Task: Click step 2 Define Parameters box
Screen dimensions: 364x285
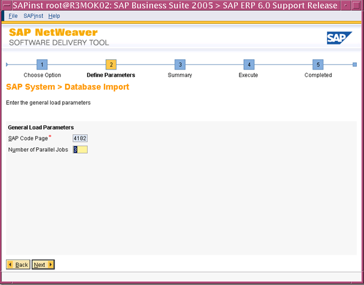Action: click(x=111, y=65)
